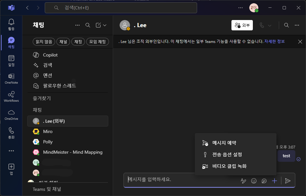Open the loop/chat bubble icon in compose box
This screenshot has width=306, height=196.
coord(264,181)
